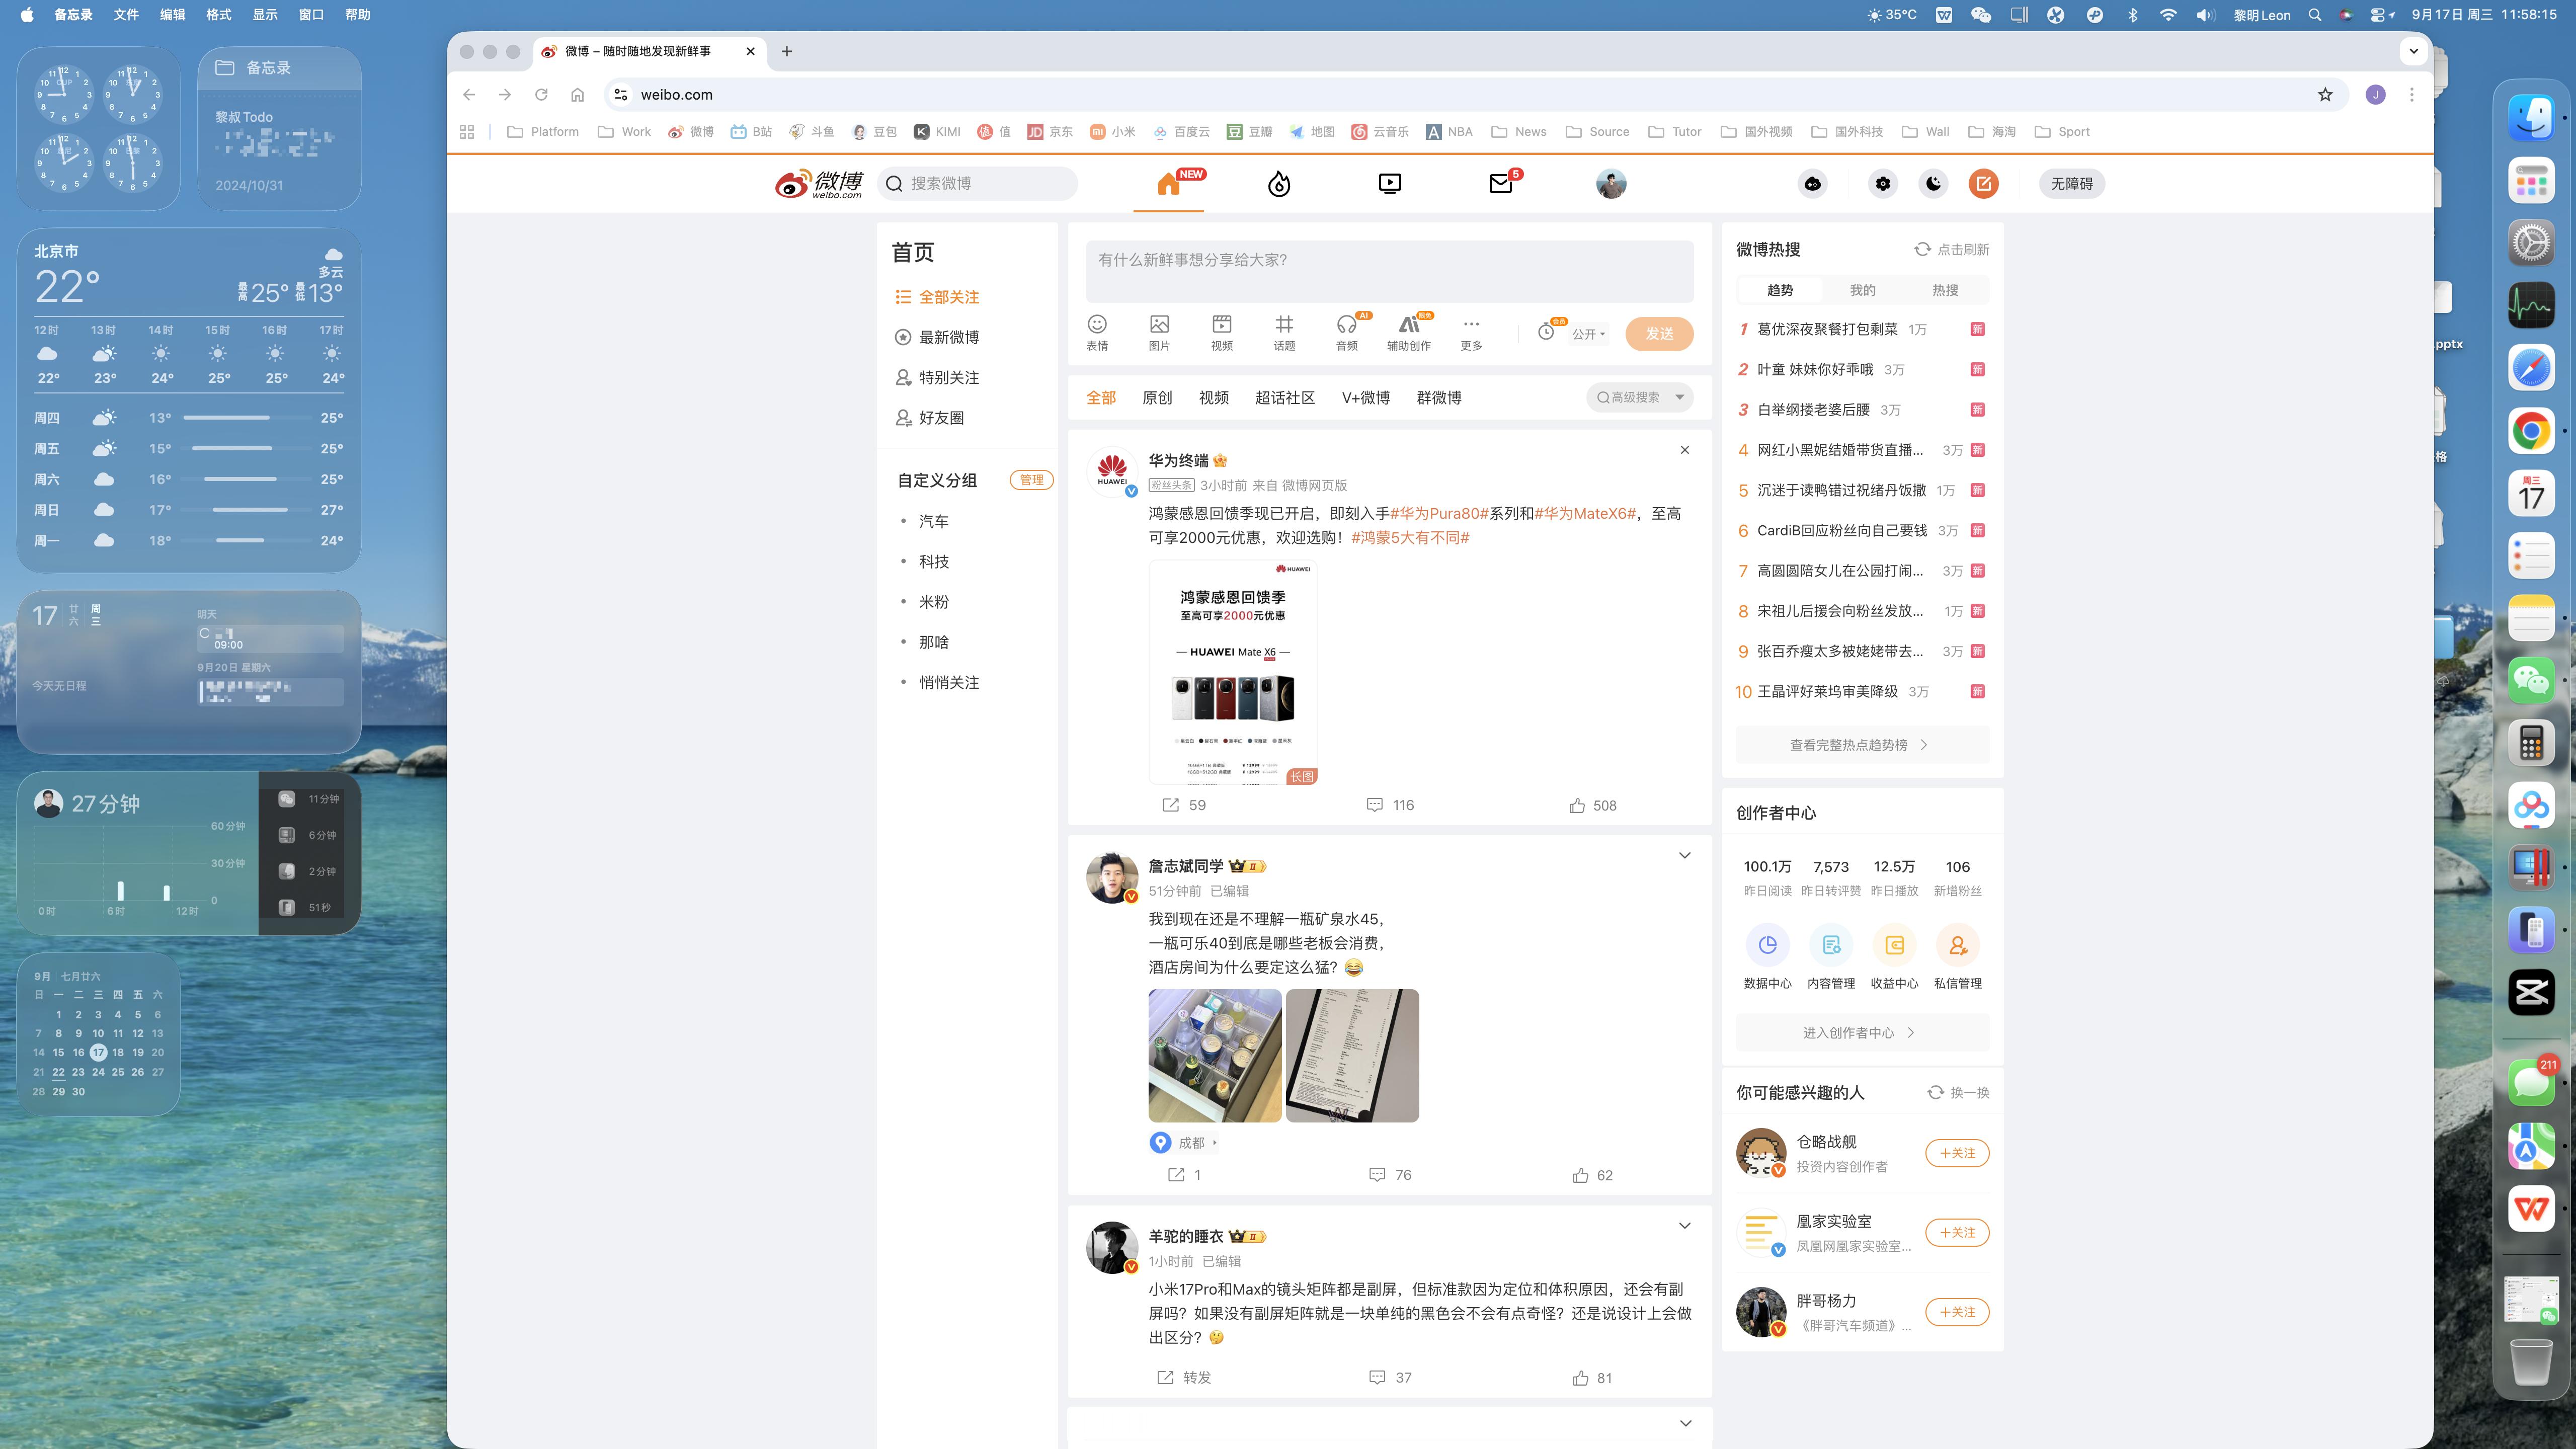
Task: Follow 胖哥杨力 with +关注
Action: pyautogui.click(x=1957, y=1312)
